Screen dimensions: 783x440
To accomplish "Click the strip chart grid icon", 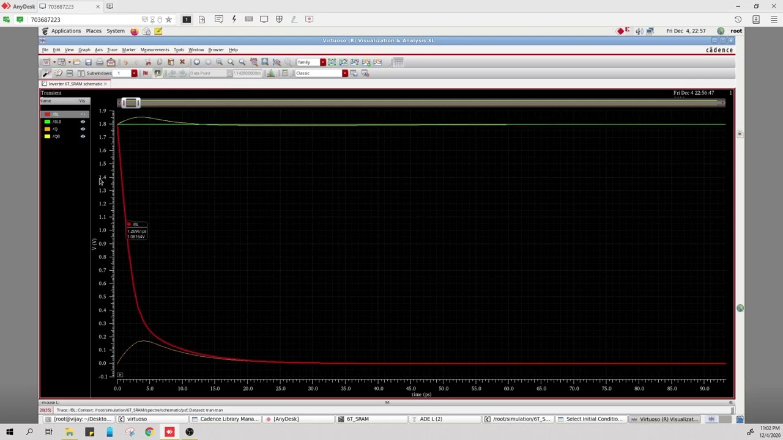I will pos(398,62).
